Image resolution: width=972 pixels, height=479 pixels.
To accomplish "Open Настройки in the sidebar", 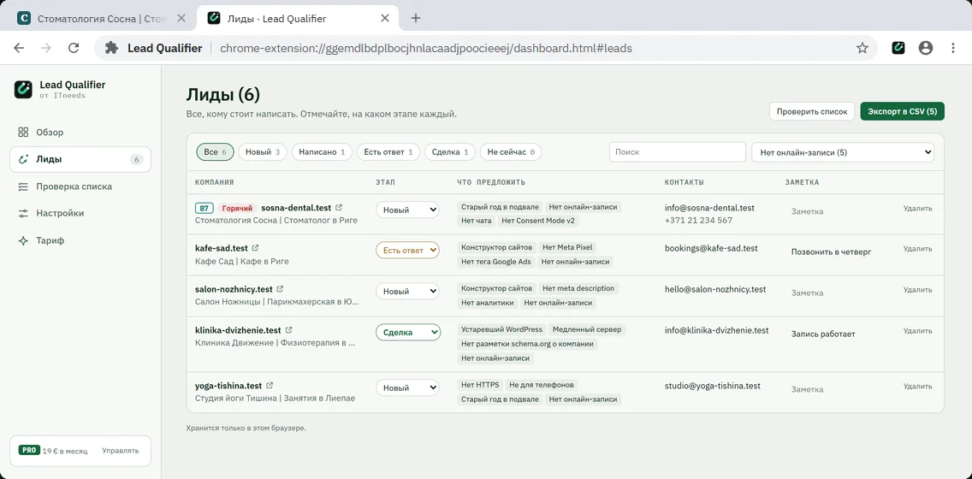I will (80, 213).
